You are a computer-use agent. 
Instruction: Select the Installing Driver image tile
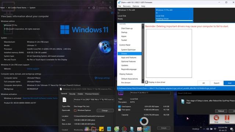point(174,15)
